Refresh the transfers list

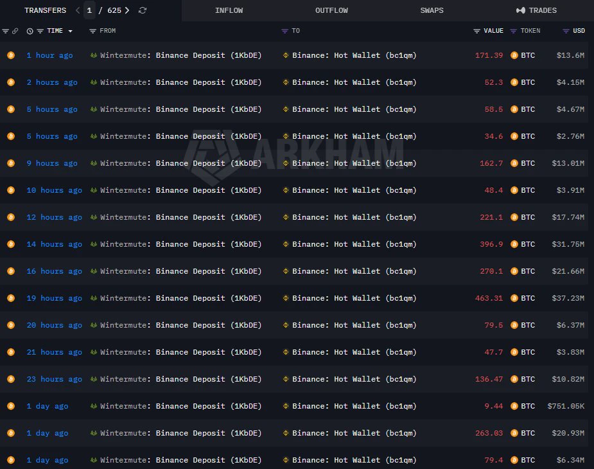click(x=143, y=10)
